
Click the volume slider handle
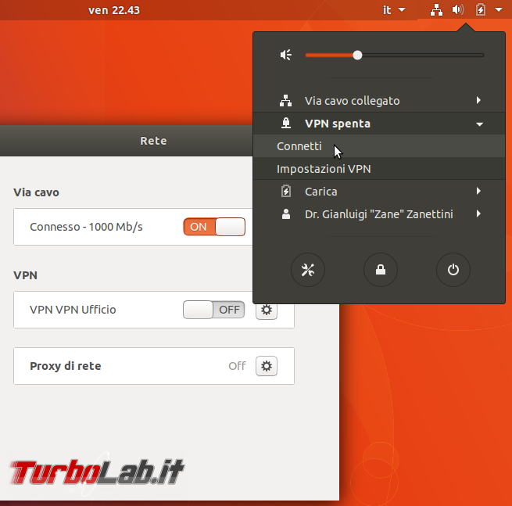tap(357, 56)
